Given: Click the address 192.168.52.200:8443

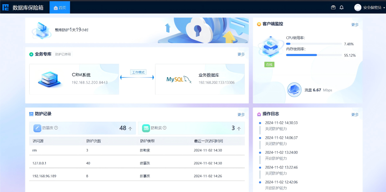Looking at the screenshot, I should point(90,82).
